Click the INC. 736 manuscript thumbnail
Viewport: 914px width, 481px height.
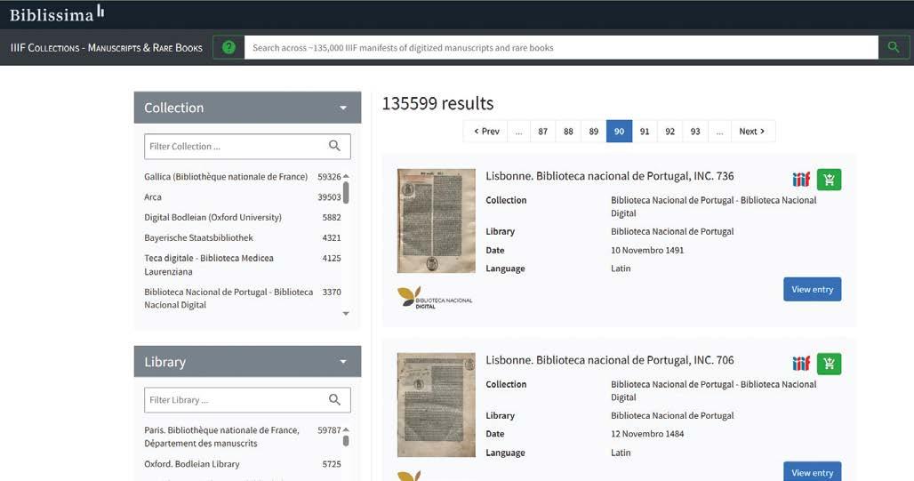(x=436, y=221)
